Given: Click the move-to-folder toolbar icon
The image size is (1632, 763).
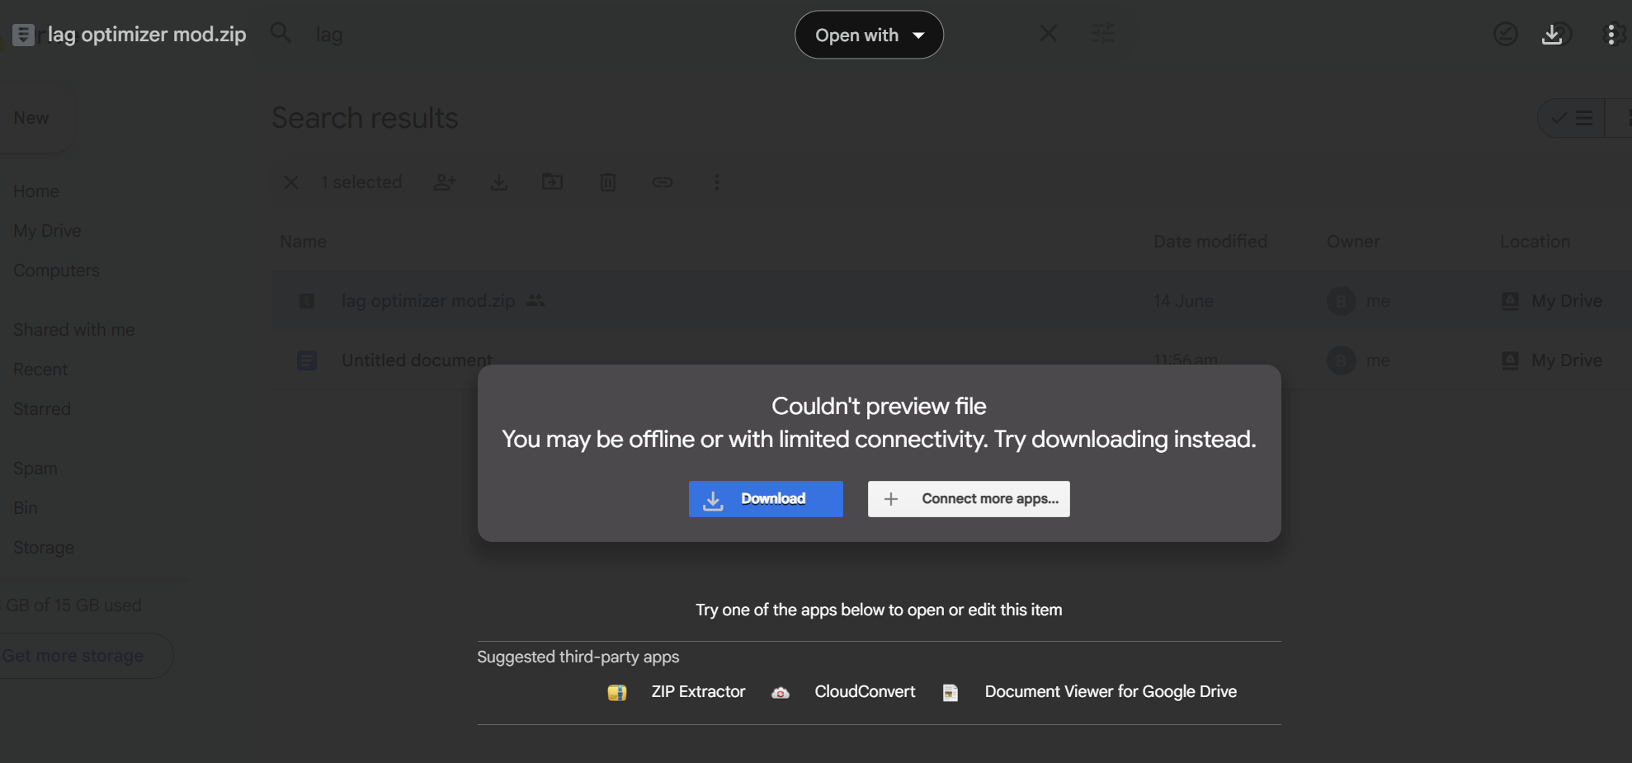Looking at the screenshot, I should pos(553,182).
